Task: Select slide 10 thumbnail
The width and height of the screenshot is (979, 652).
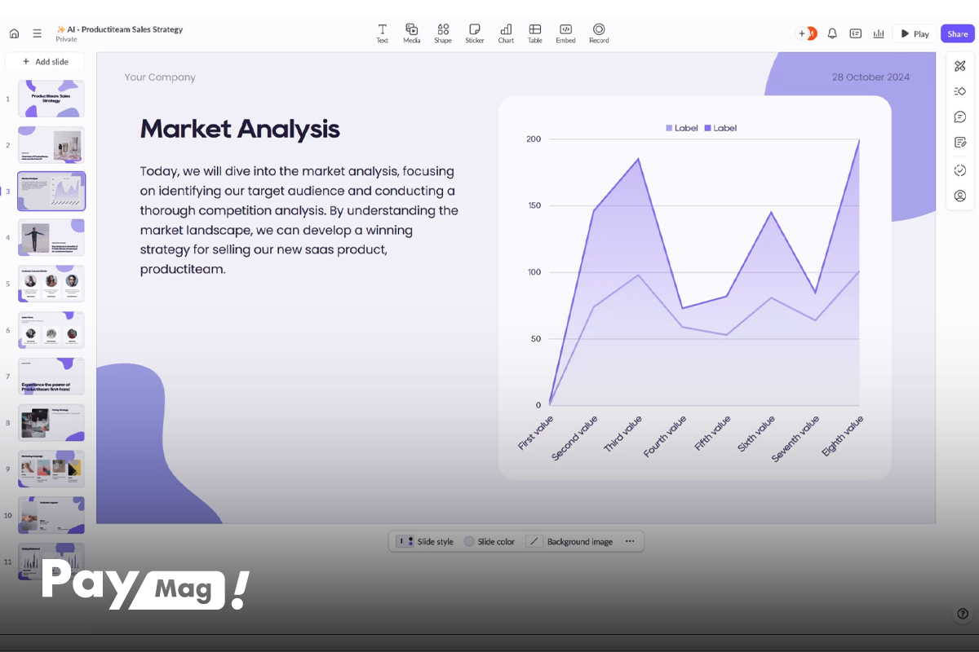Action: click(51, 515)
